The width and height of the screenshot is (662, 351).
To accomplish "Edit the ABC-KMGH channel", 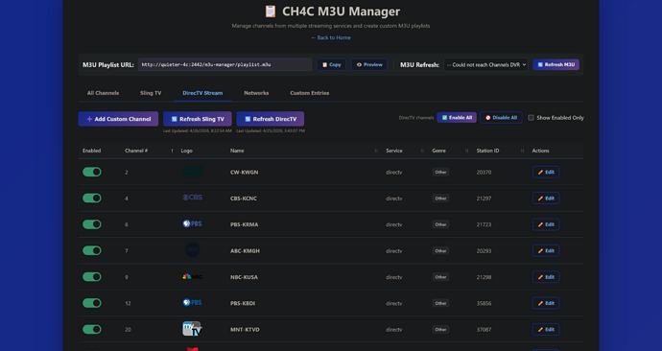I will point(546,250).
